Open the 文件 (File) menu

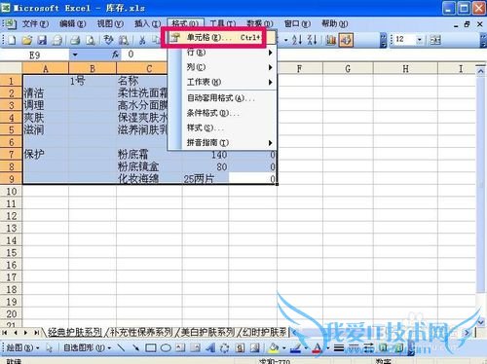tap(35, 24)
